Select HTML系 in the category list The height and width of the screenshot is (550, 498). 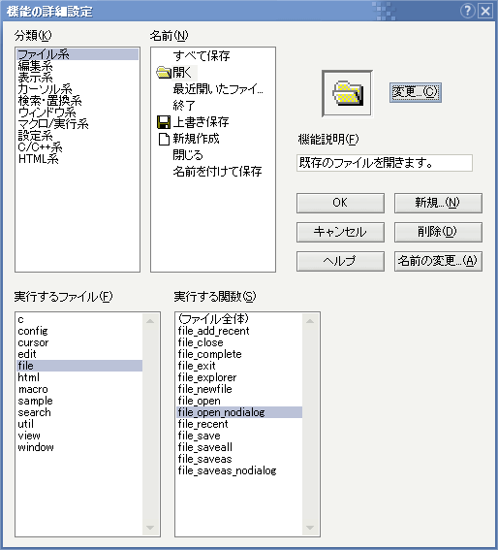(x=38, y=159)
